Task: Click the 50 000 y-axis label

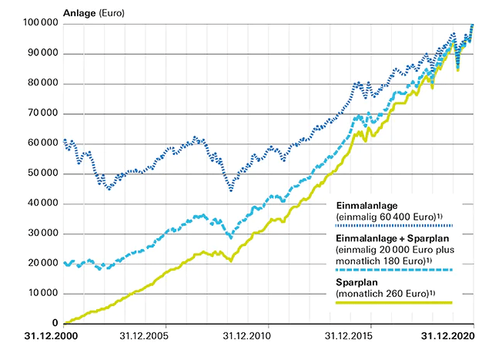Action: point(42,173)
